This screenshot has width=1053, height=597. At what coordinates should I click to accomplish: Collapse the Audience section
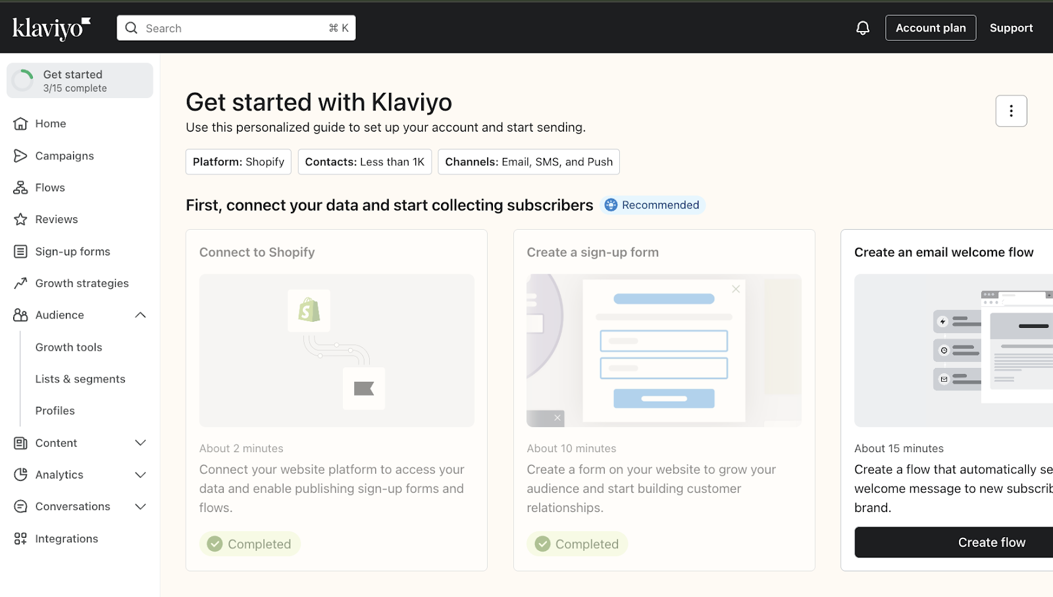pos(140,315)
